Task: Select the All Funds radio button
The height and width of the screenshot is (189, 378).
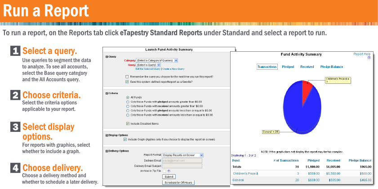Action: pyautogui.click(x=128, y=97)
